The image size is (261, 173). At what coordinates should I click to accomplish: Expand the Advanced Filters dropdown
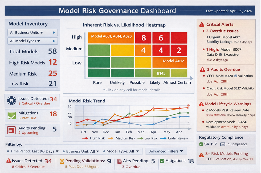(166, 151)
